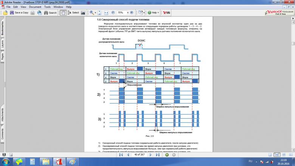Show hidden tray icons arrow
295x166 pixels.
(x=256, y=162)
